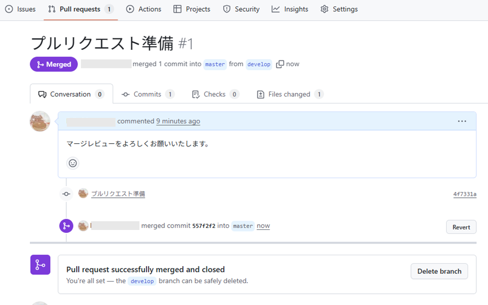488x305 pixels.
Task: Copy the develop branch name icon
Action: [280, 64]
